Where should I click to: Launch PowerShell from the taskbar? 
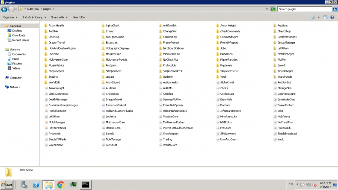tap(36, 184)
